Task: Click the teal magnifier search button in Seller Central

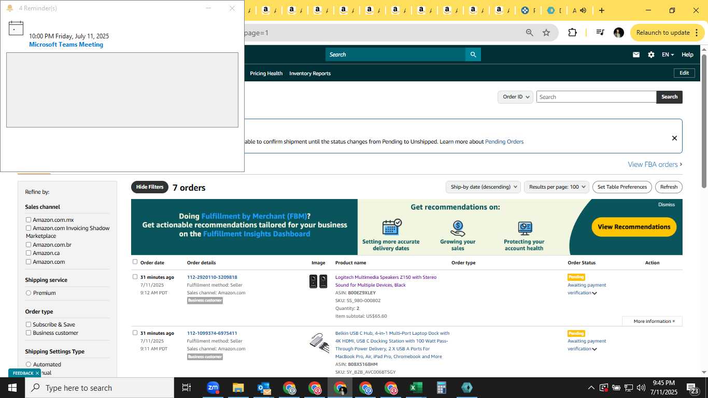Action: pos(473,54)
